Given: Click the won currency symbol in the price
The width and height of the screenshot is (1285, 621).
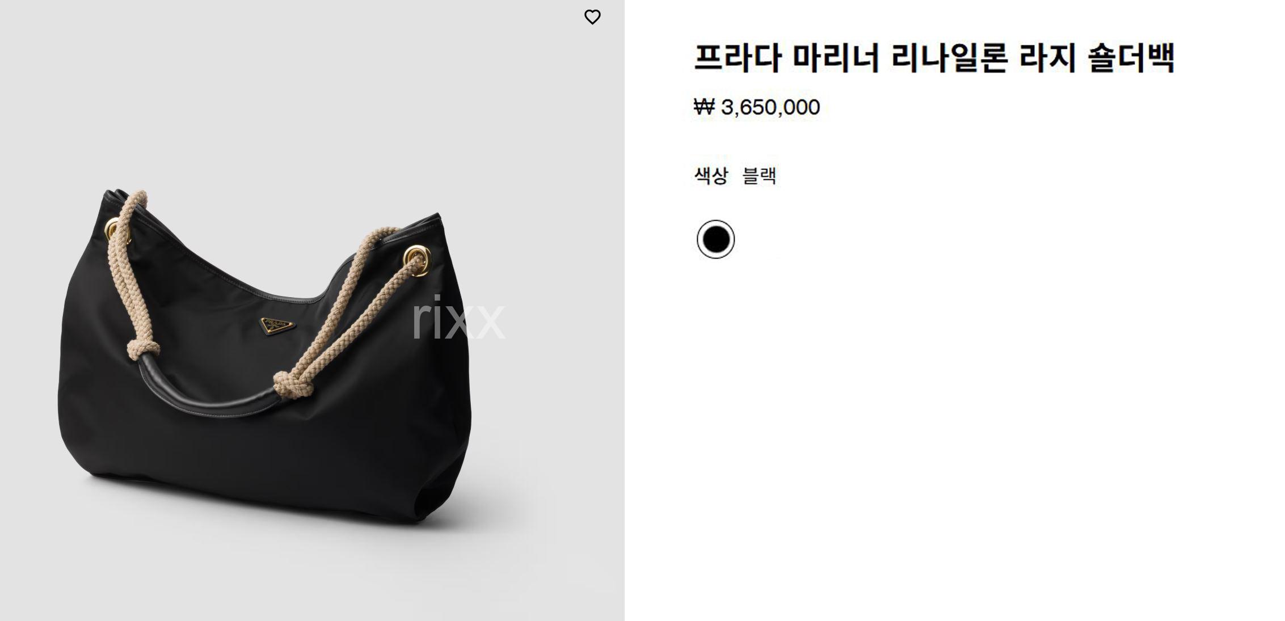Looking at the screenshot, I should [704, 107].
